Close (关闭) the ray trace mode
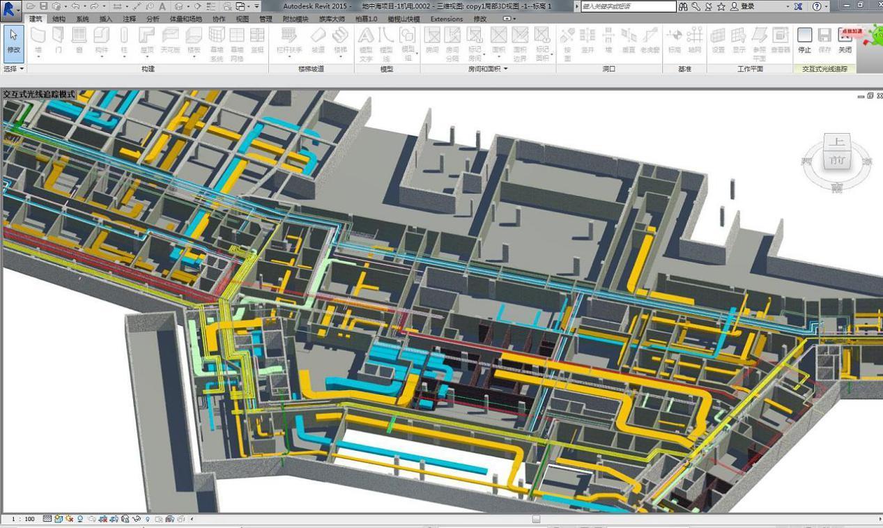 tap(845, 40)
